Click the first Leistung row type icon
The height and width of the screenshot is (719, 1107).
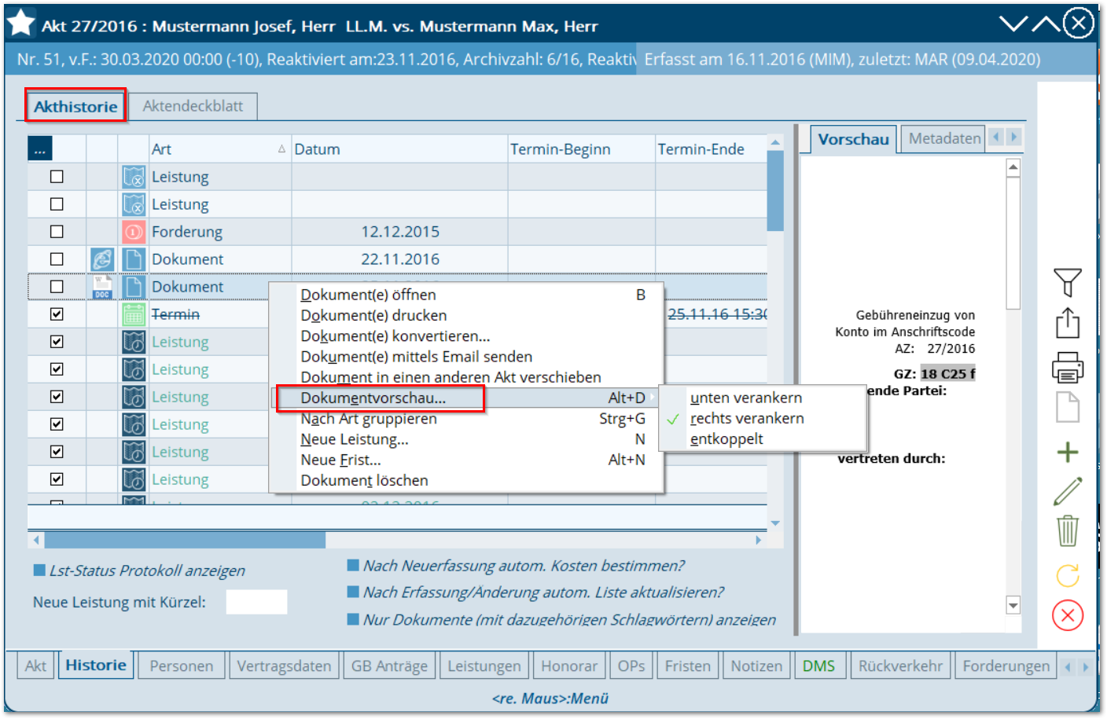tap(134, 177)
